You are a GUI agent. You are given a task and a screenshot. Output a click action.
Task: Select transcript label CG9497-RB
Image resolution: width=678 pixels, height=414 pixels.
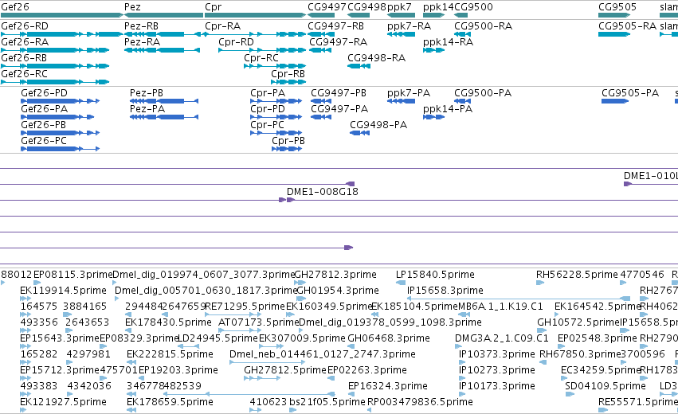pyautogui.click(x=336, y=26)
